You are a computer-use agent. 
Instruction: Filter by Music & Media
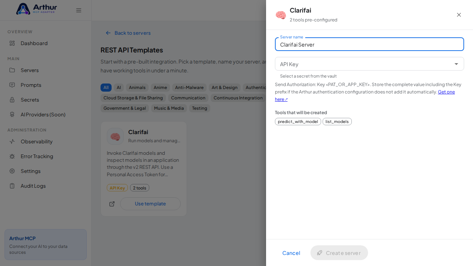click(169, 108)
